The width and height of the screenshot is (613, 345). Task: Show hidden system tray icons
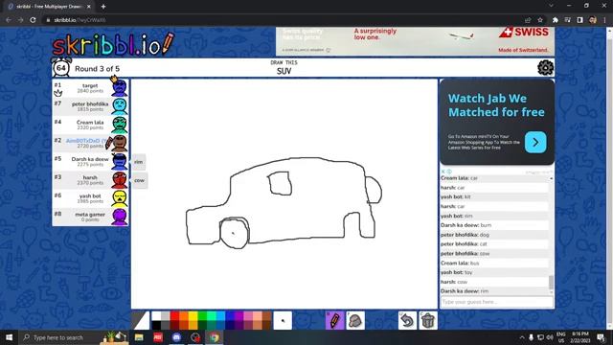(522, 337)
